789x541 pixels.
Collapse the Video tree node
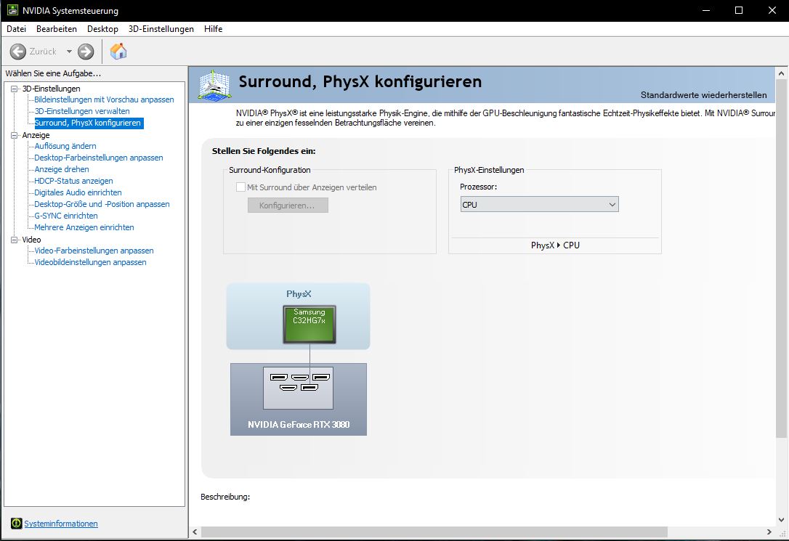coord(14,240)
